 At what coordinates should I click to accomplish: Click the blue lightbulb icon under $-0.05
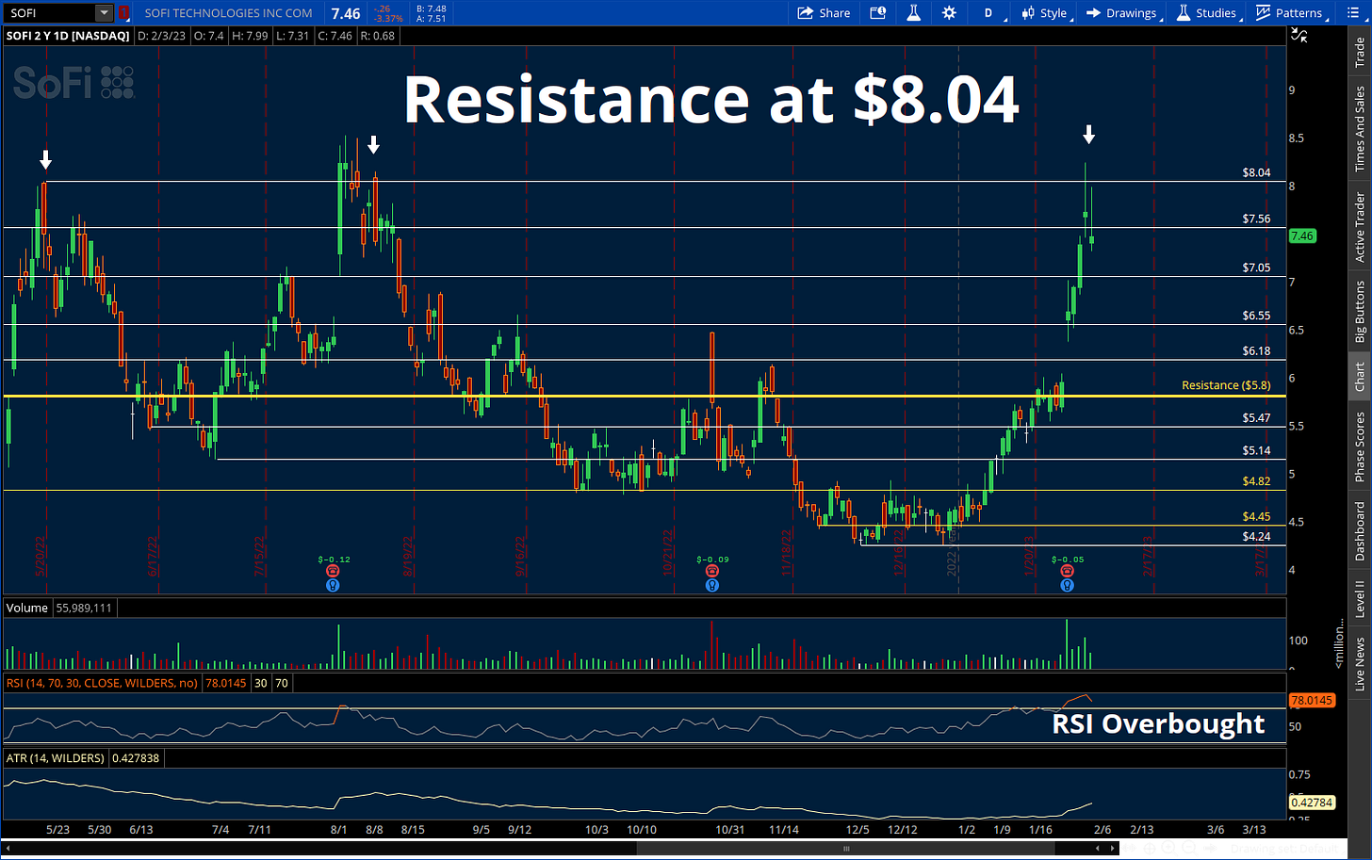(1067, 585)
